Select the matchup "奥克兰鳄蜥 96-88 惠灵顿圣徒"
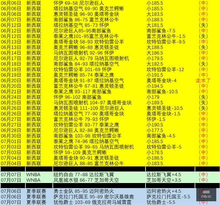The height and width of the screenshot is (205, 220). (86, 47)
